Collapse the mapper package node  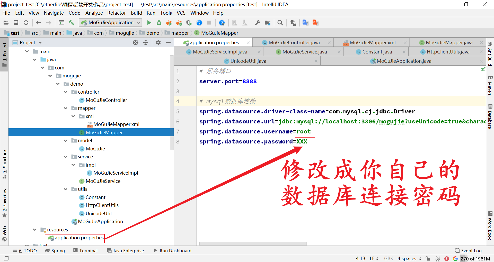click(66, 108)
